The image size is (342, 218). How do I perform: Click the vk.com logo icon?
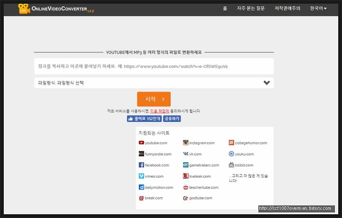point(186,154)
